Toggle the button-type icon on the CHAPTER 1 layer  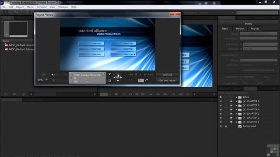[231, 122]
